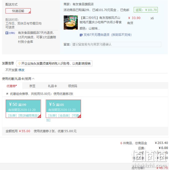Click the merchant name 有友食品旗舰店

pos(83,4)
